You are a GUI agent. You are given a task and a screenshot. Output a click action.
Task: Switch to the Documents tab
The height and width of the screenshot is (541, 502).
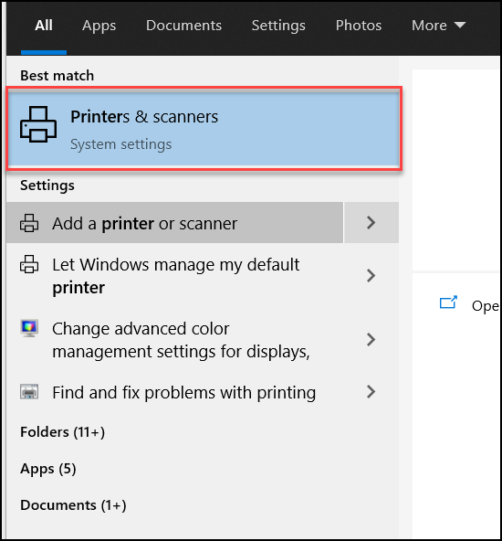184,26
